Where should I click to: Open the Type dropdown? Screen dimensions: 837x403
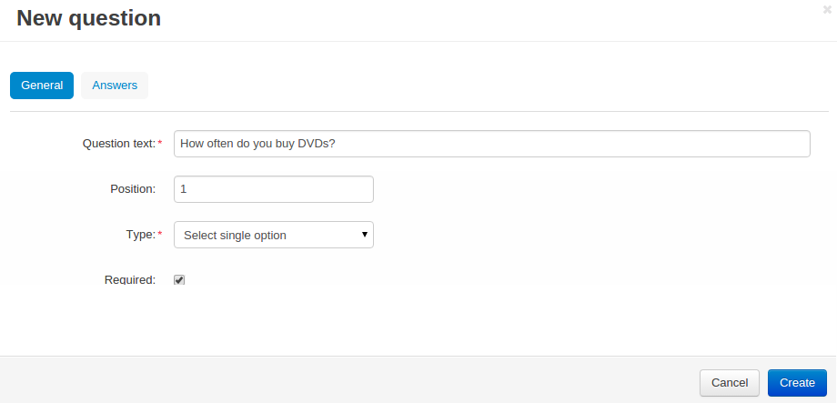tap(273, 235)
